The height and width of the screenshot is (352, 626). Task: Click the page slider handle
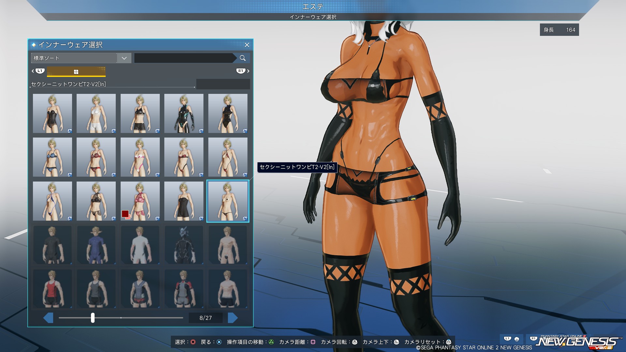pos(93,318)
